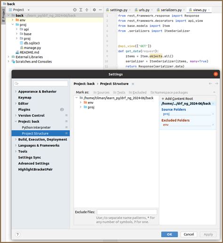Hide the Project tool window with minus icon
The width and height of the screenshot is (223, 243).
(100, 10)
